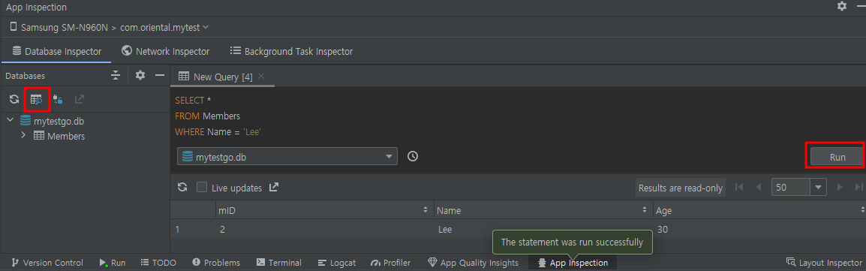Open App Inspection settings gear
The width and height of the screenshot is (866, 271).
coord(842,7)
